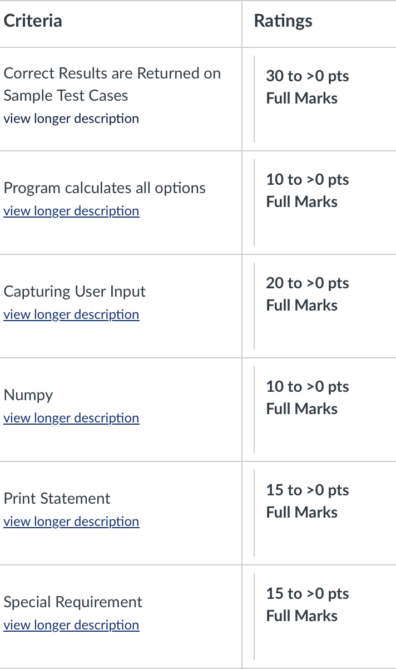Click the 20 to >0 pts rating cell

click(x=308, y=283)
